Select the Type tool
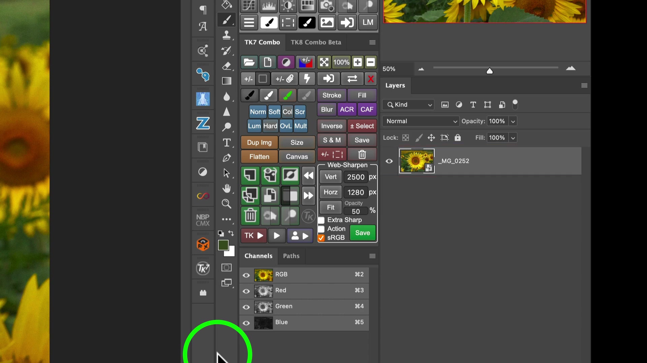Viewport: 647px width, 363px height. (x=226, y=143)
